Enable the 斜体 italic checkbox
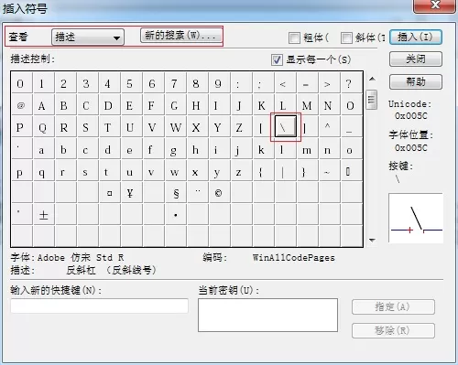The width and height of the screenshot is (458, 365). [x=346, y=38]
